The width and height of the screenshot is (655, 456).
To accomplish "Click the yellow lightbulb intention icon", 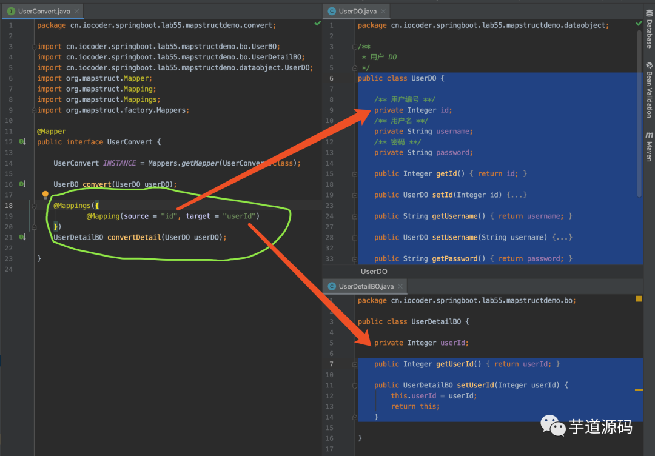I will pos(45,195).
